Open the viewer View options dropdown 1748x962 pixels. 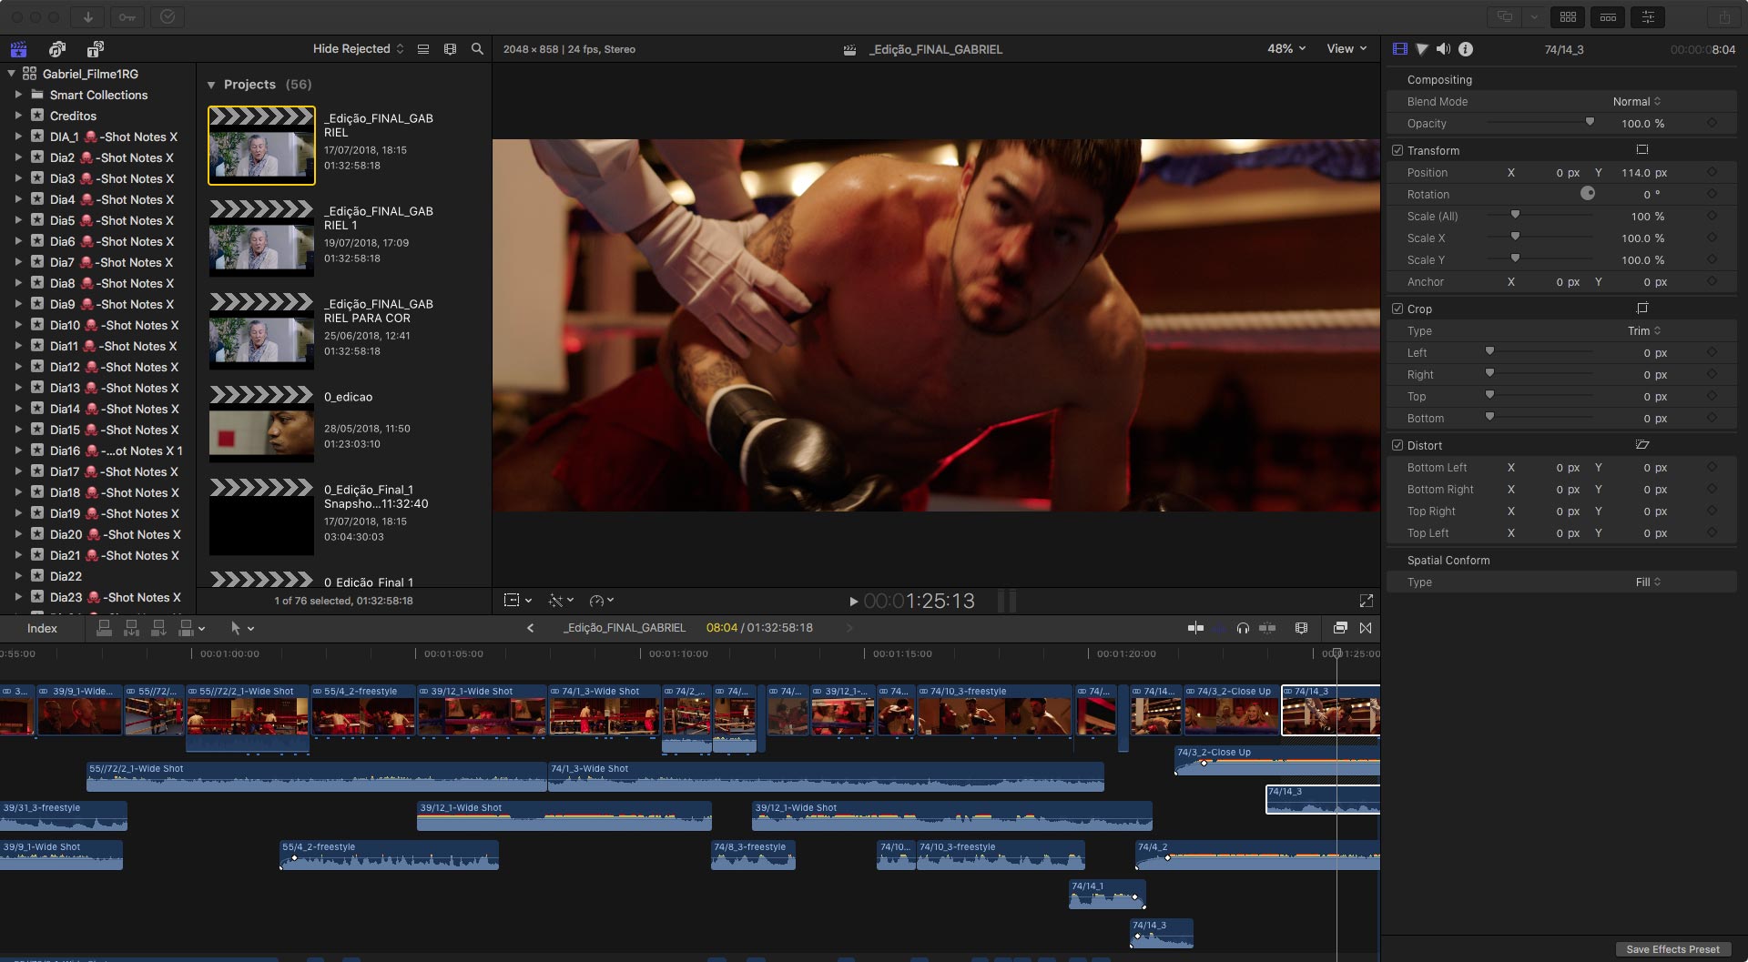[x=1347, y=49]
